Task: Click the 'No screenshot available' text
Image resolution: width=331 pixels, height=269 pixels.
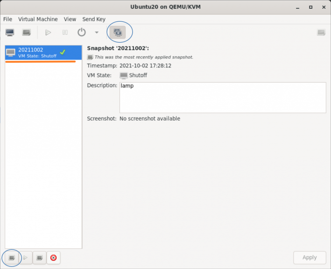Action: tap(150, 119)
